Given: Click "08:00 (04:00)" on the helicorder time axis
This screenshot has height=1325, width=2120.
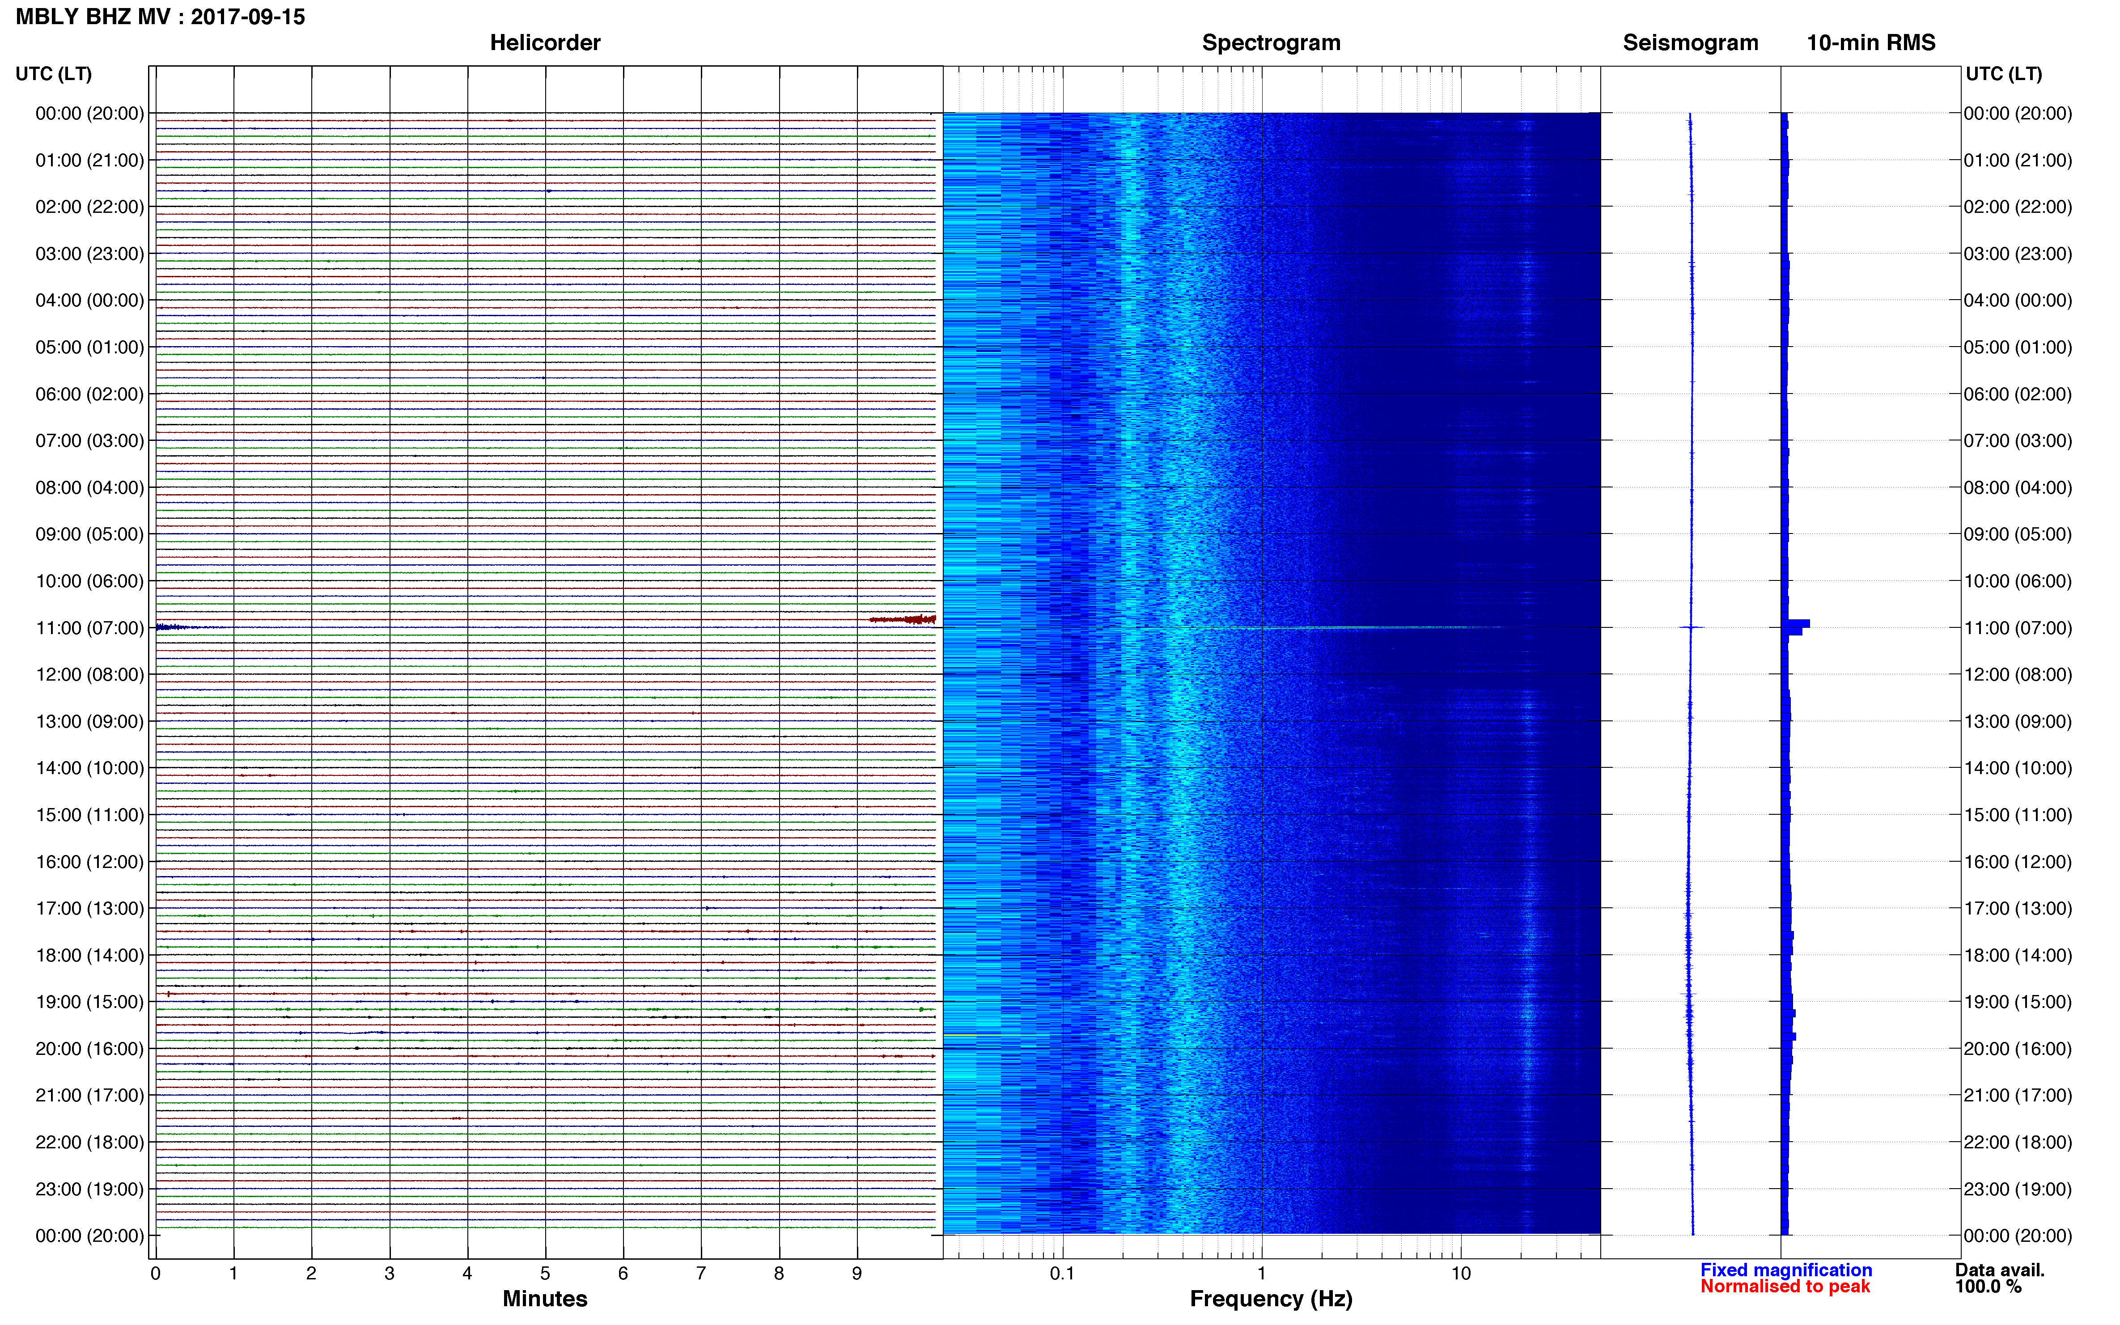Looking at the screenshot, I should click(x=89, y=487).
